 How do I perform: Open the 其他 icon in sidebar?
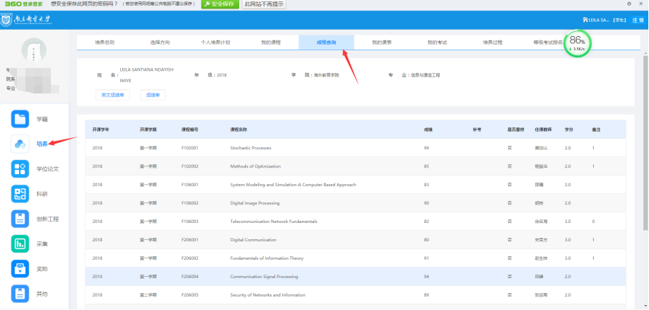pos(20,294)
